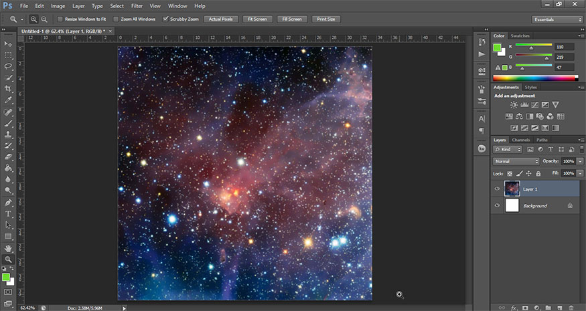Choose Zoom Out mode in options bar
Viewport: 586px width, 311px height.
44,19
